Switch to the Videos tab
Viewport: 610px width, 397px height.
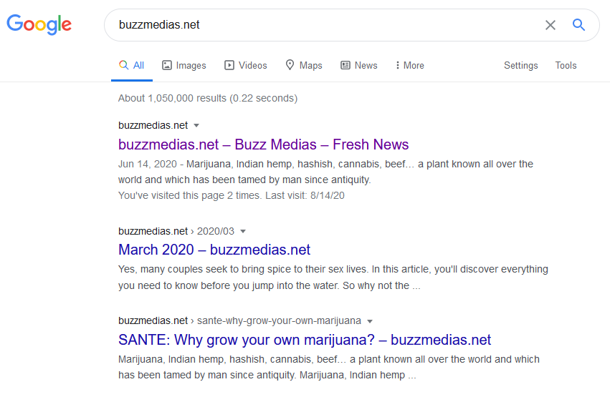point(246,65)
